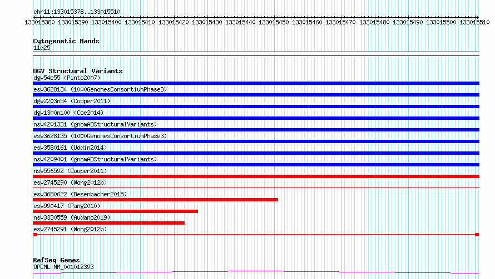This screenshot has width=495, height=279.
Task: Open variant esv3628134 label
Action: click(100, 89)
